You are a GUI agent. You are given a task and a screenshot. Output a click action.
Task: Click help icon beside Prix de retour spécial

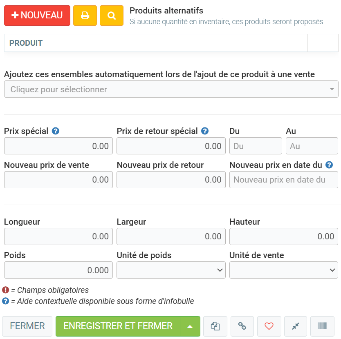(x=205, y=131)
